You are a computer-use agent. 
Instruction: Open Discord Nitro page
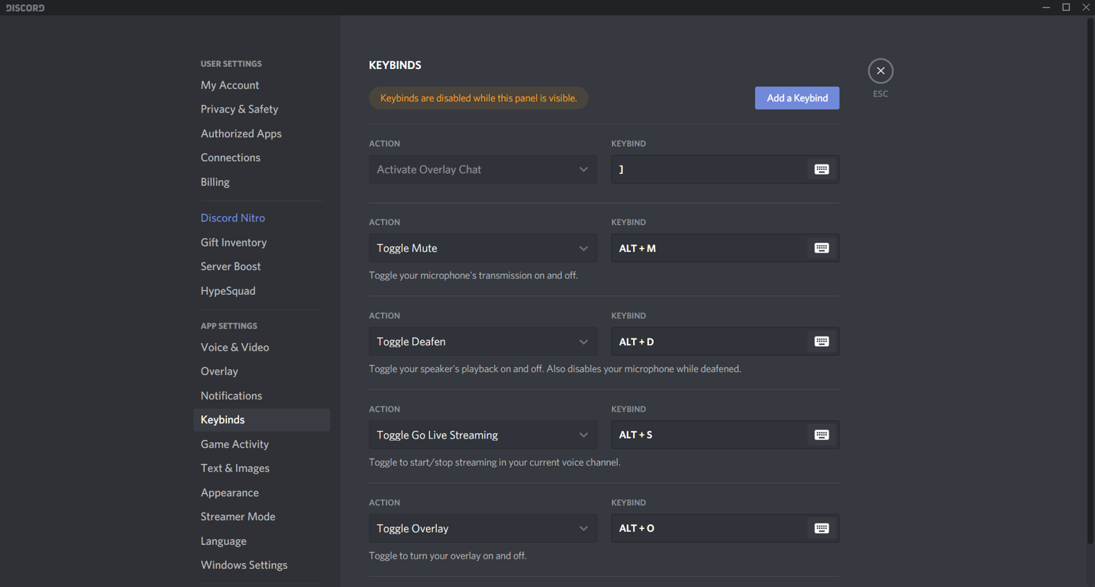[x=262, y=218]
